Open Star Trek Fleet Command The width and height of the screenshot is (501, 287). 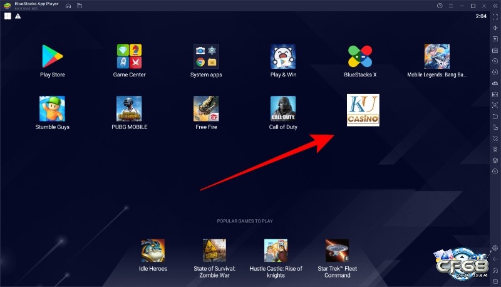[x=337, y=251]
